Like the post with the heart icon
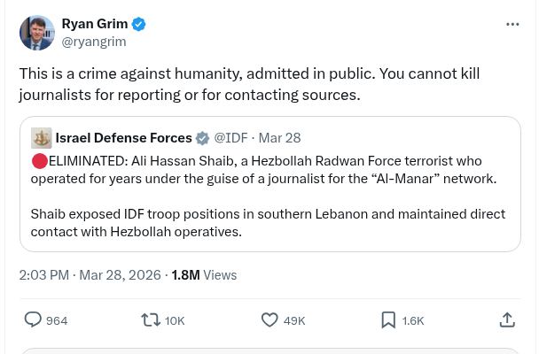Image resolution: width=539 pixels, height=354 pixels. click(x=269, y=319)
